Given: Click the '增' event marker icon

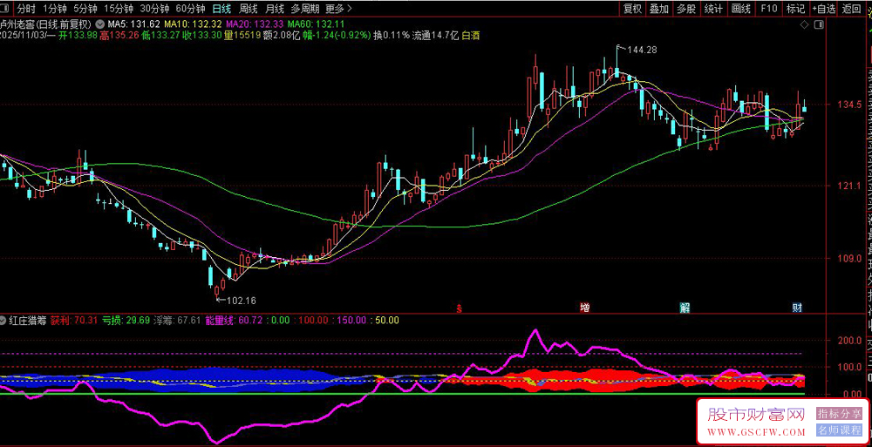Looking at the screenshot, I should 585,308.
